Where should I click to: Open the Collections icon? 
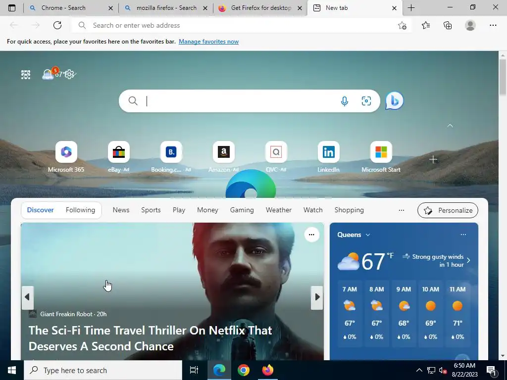point(448,25)
